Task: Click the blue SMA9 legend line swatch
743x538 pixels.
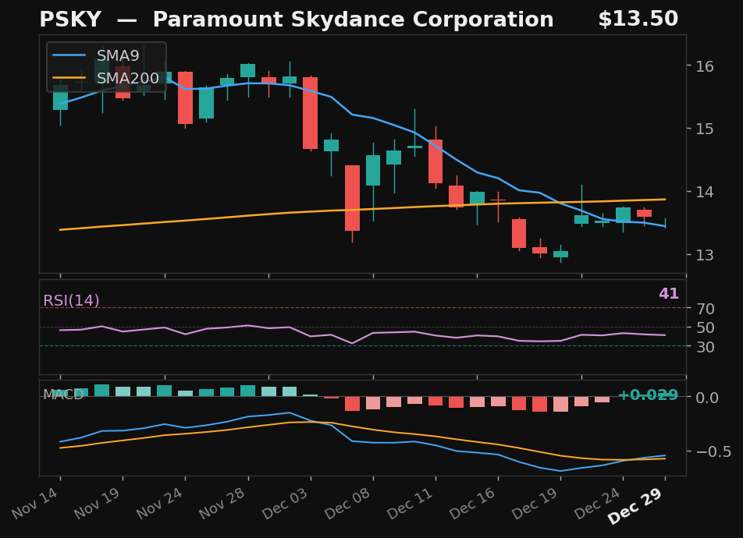Action: pyautogui.click(x=69, y=55)
